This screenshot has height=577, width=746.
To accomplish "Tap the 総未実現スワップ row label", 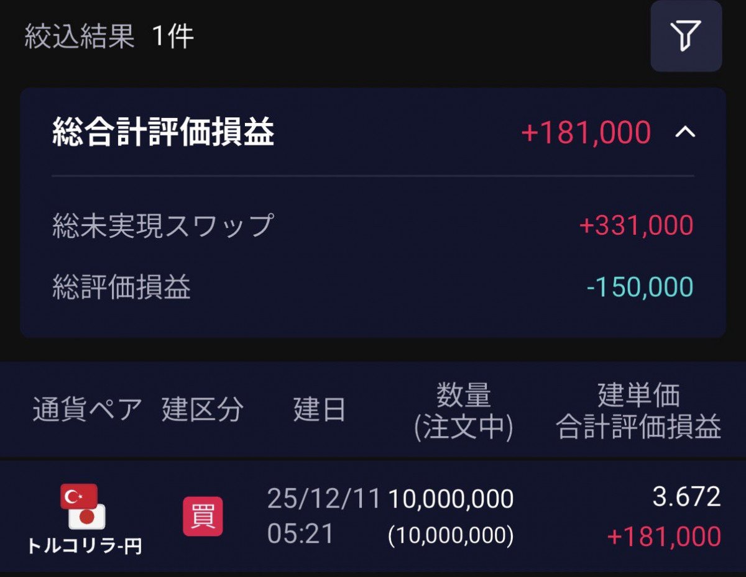I will [163, 225].
